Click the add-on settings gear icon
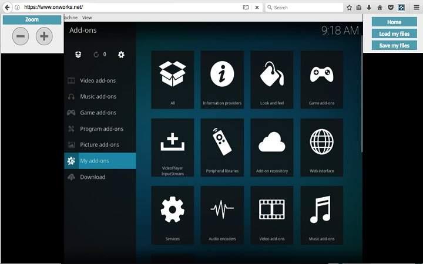The height and width of the screenshot is (264, 423). pos(121,55)
